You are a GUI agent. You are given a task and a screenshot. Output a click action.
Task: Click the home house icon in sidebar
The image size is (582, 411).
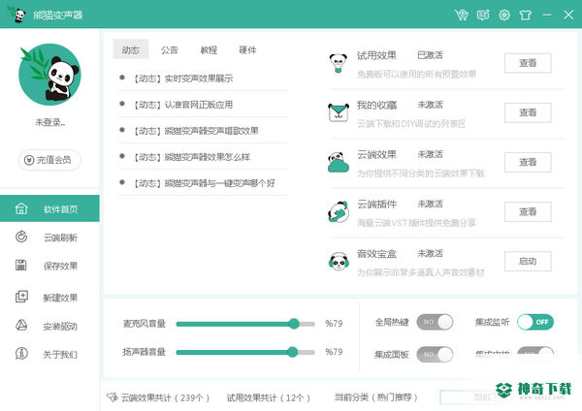pyautogui.click(x=21, y=208)
